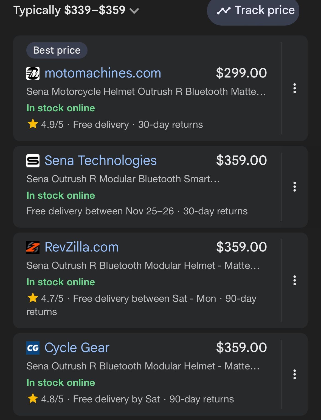The width and height of the screenshot is (321, 420).
Task: Open the three-dot options for Sena Technologies listing
Action: coord(295,187)
